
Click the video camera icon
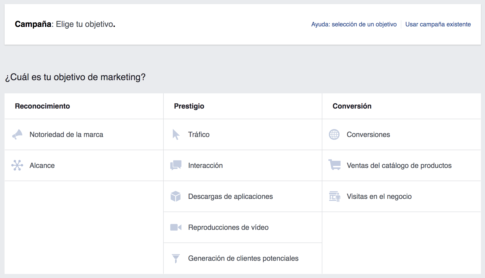176,227
